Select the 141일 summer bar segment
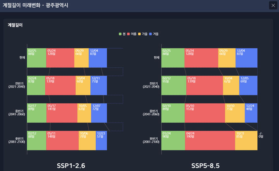This screenshot has height=171, width=279. pyautogui.click(x=61, y=113)
